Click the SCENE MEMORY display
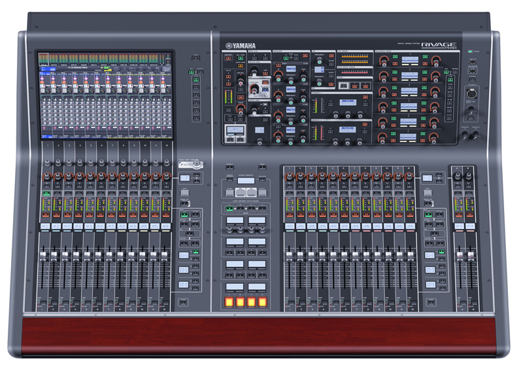 click(x=246, y=181)
